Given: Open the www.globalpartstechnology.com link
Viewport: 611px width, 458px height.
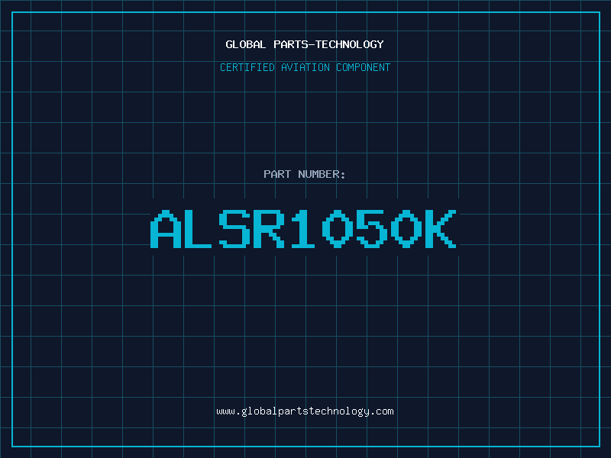Looking at the screenshot, I should (x=305, y=411).
